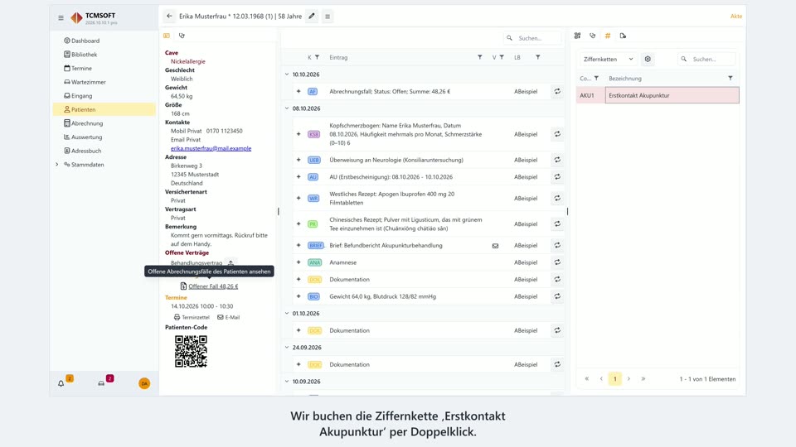The width and height of the screenshot is (796, 447).
Task: Refresh the Überweisung an Neurologie entry
Action: tap(557, 160)
